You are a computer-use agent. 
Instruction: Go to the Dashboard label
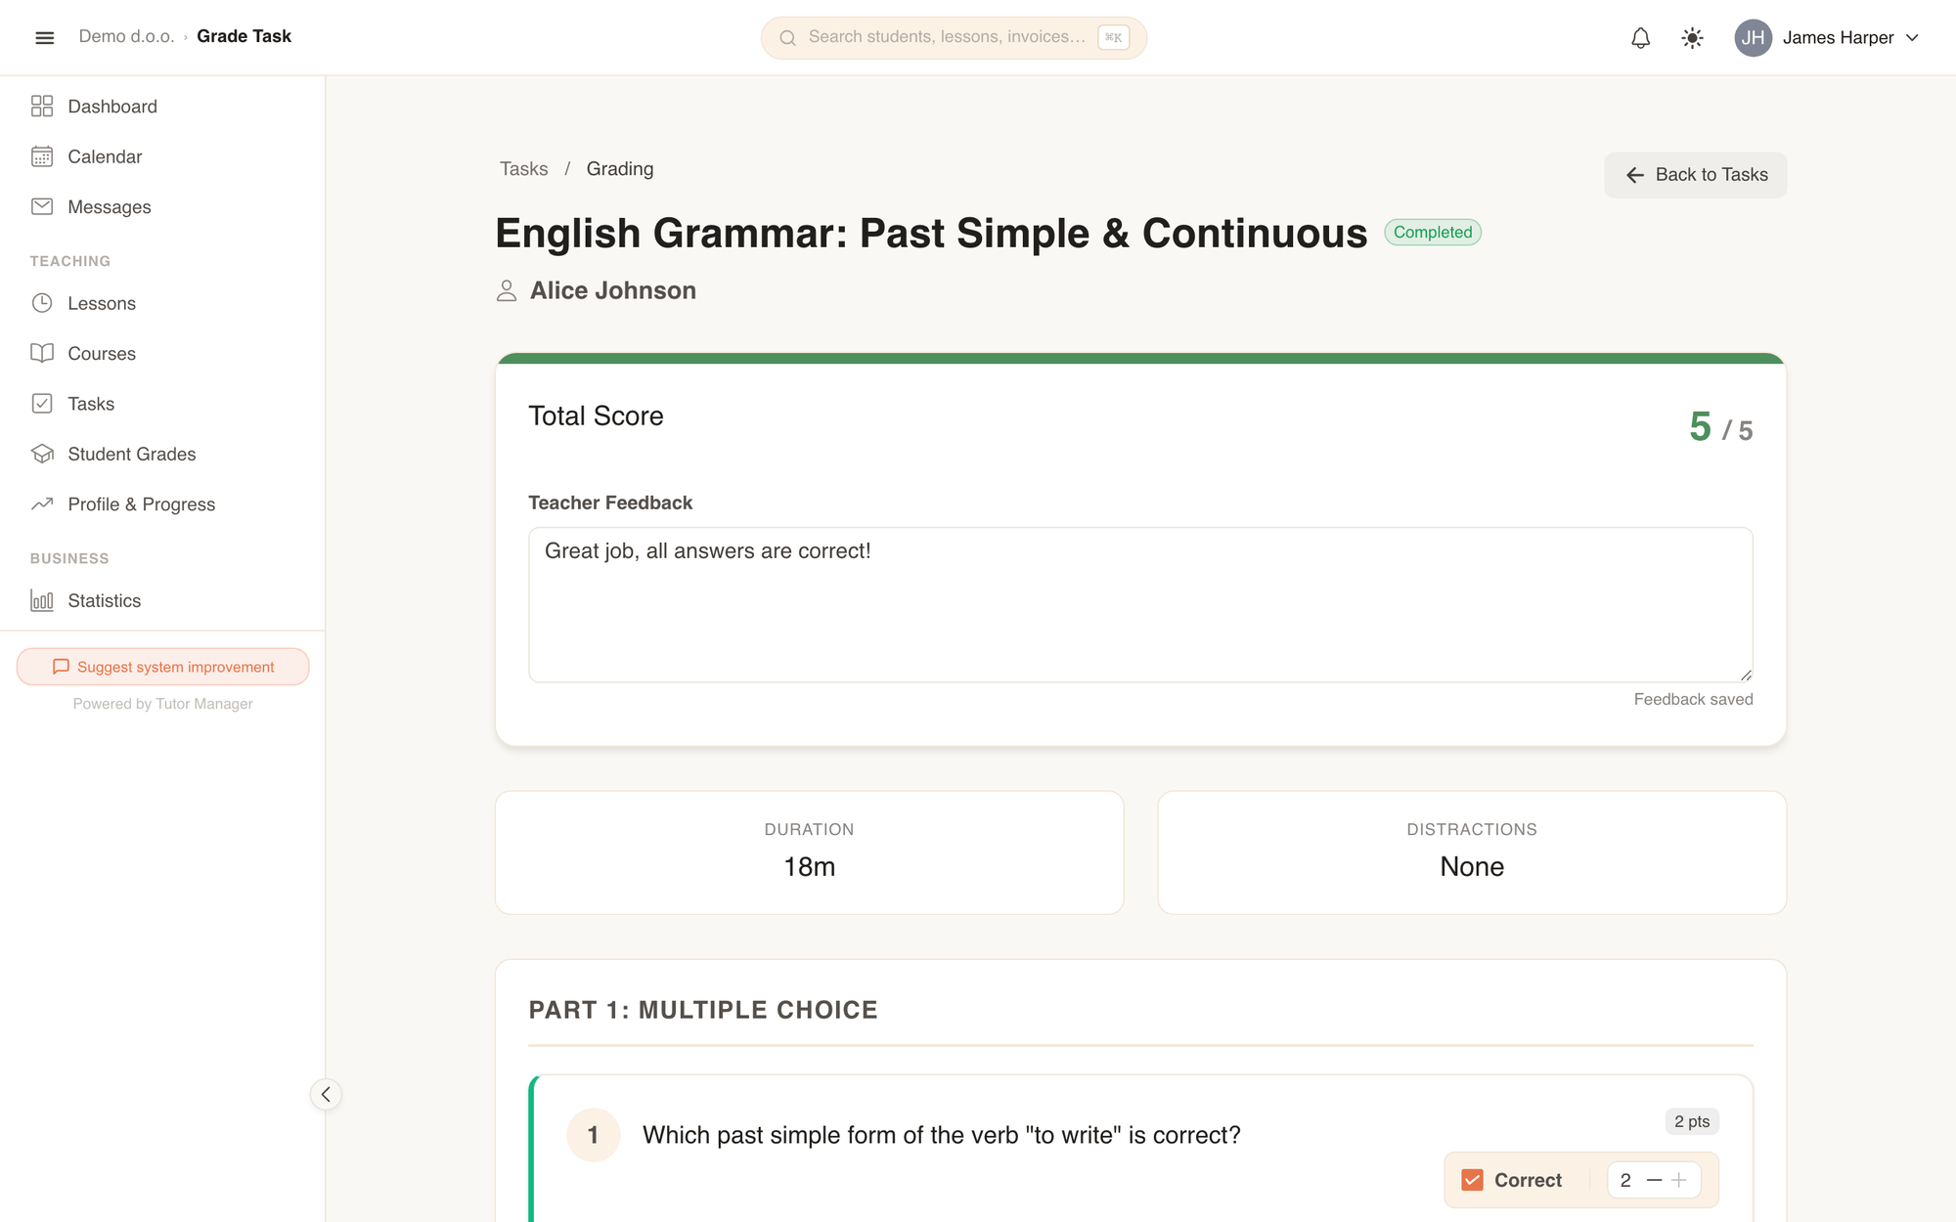point(112,107)
